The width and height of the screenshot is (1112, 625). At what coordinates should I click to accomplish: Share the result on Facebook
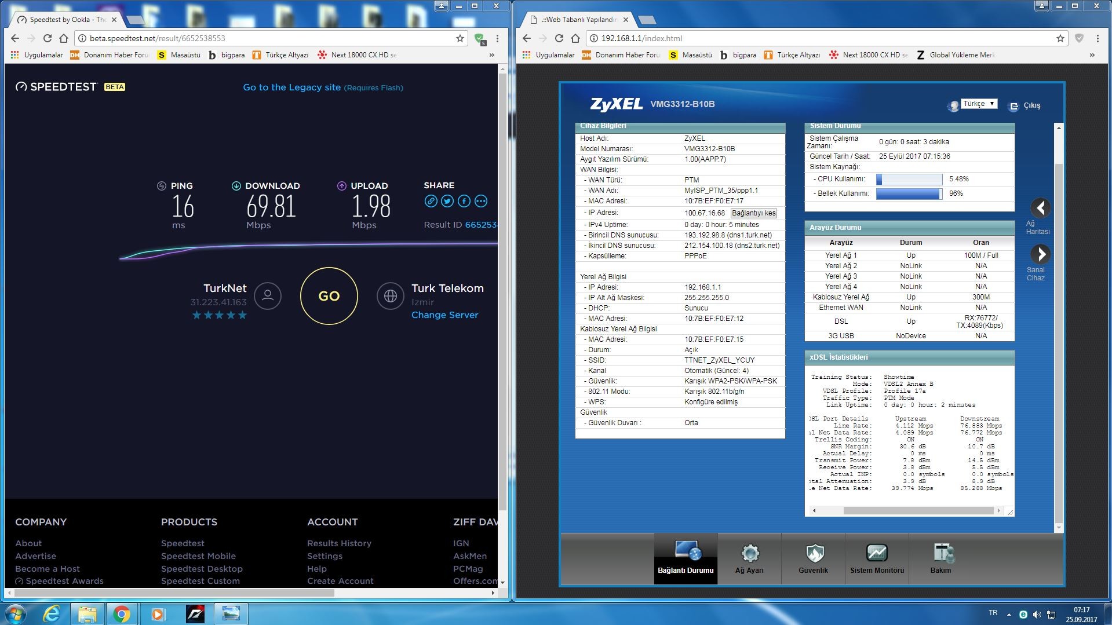[x=464, y=201]
